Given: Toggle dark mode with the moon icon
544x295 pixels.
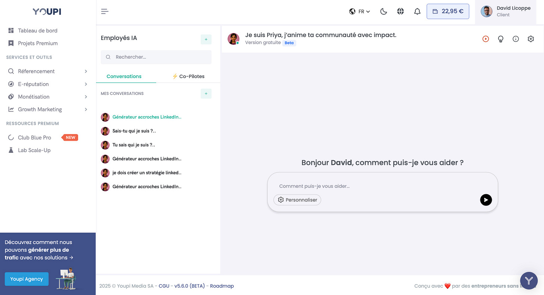Looking at the screenshot, I should [x=383, y=11].
